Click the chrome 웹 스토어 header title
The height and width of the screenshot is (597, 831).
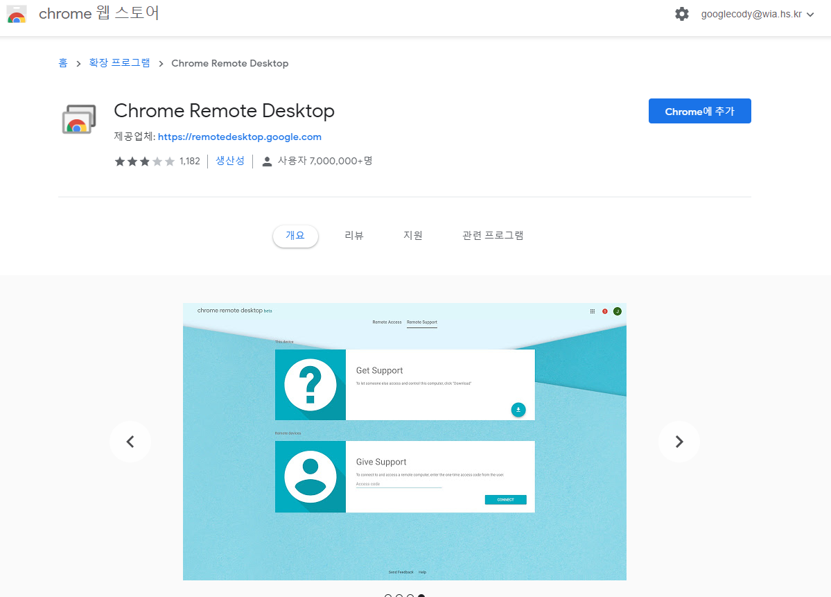click(x=99, y=13)
